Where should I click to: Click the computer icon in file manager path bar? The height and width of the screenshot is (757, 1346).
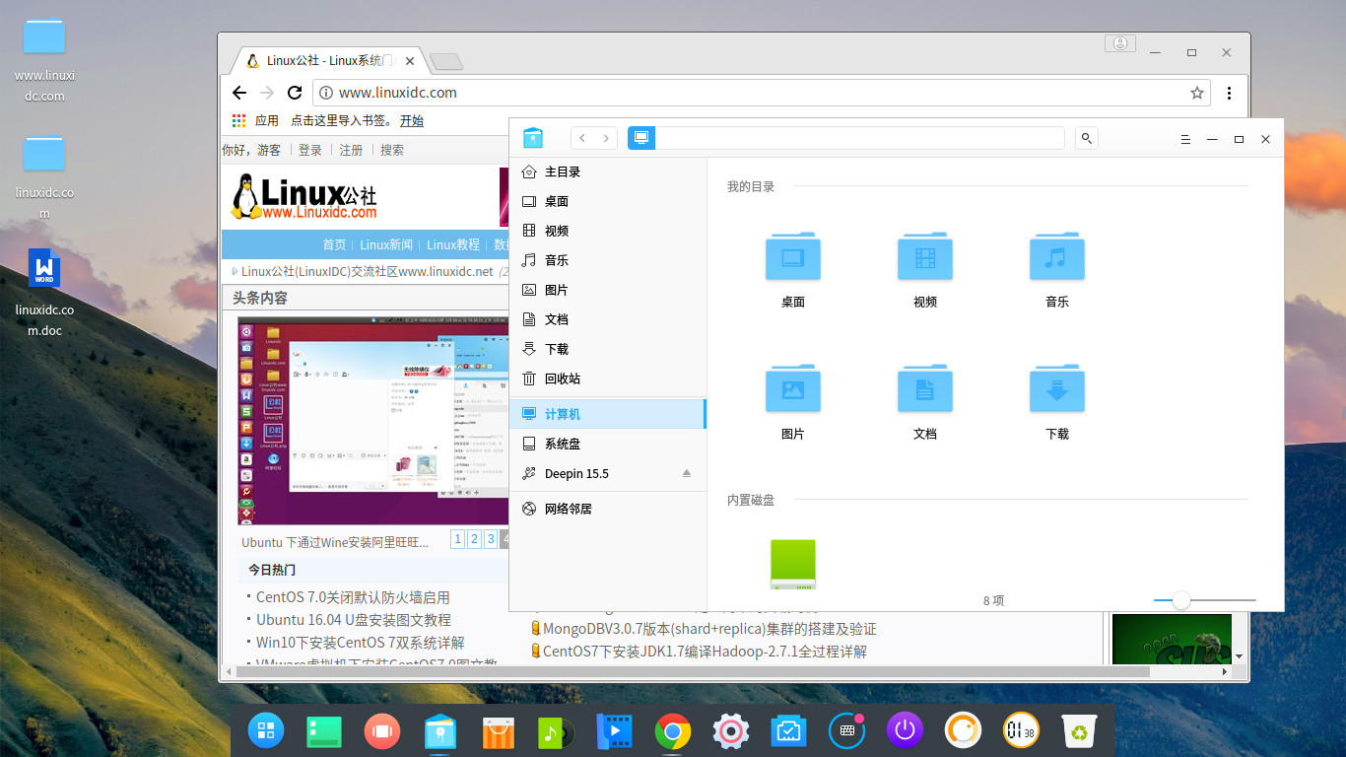tap(641, 138)
